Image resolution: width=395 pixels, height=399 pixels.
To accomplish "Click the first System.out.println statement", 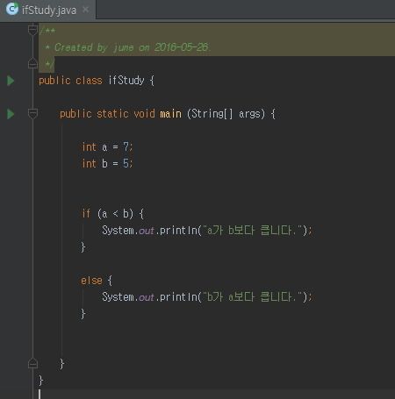I will pyautogui.click(x=207, y=231).
